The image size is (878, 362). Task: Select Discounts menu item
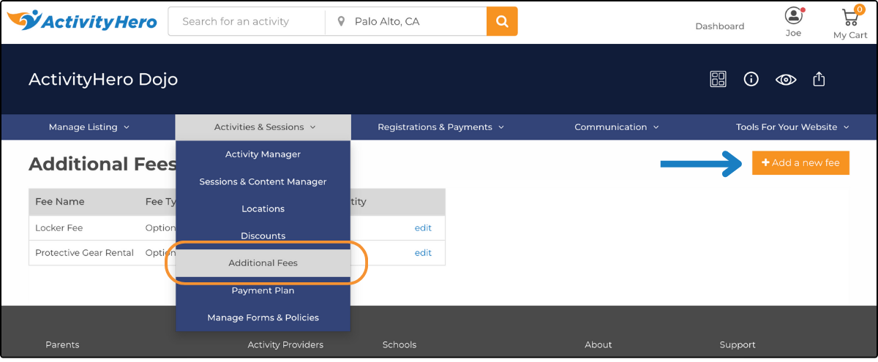tap(263, 235)
